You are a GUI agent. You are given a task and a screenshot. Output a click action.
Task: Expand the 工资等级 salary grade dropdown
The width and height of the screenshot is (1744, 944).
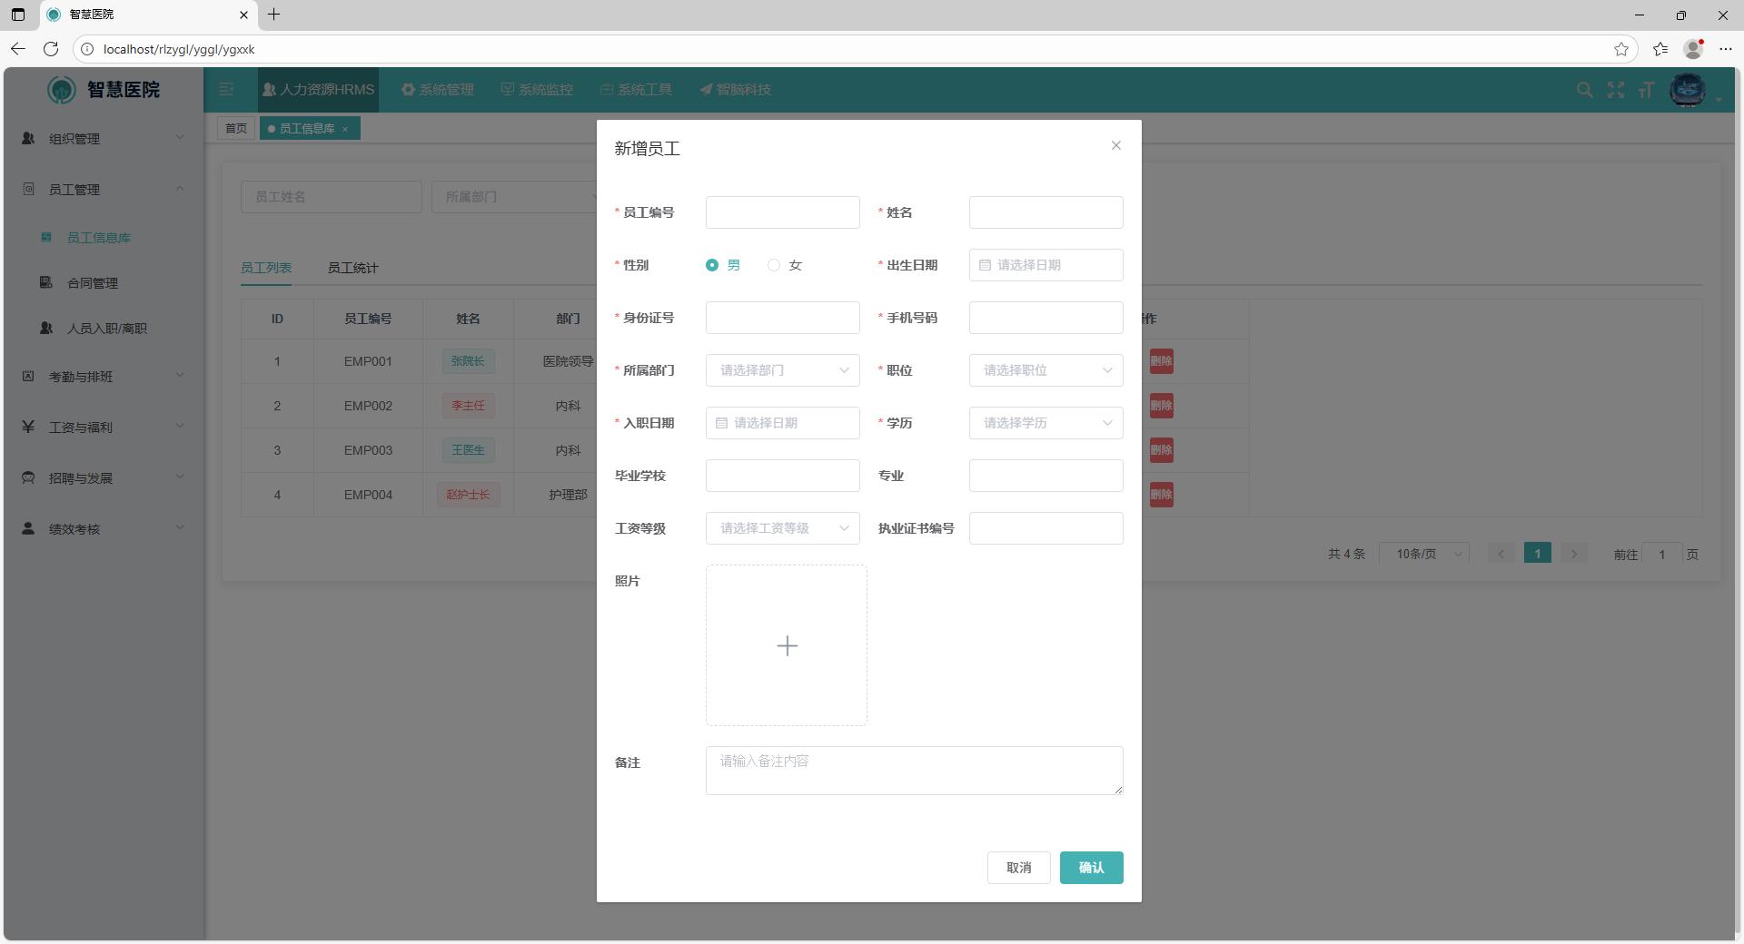(782, 528)
